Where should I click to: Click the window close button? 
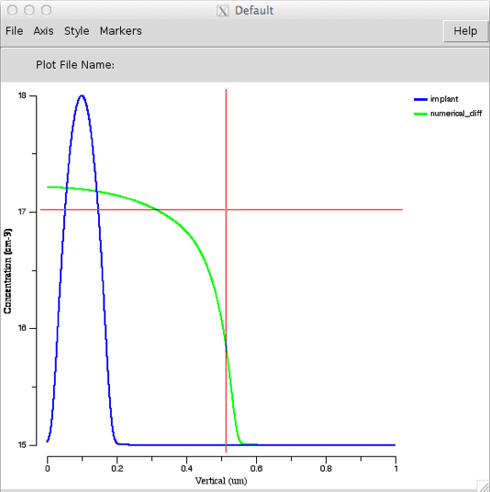(x=12, y=10)
